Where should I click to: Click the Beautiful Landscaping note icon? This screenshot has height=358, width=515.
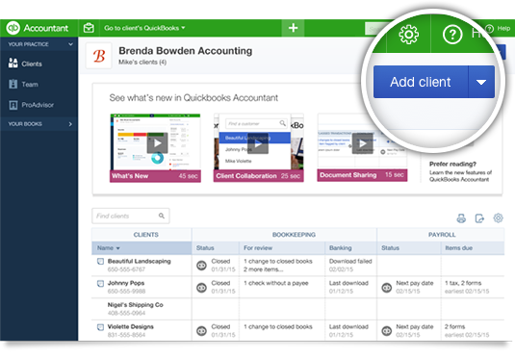(x=100, y=262)
